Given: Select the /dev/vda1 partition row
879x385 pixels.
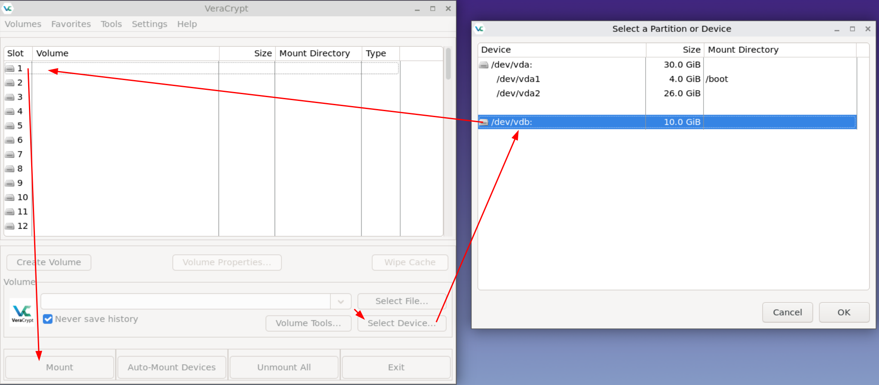Looking at the screenshot, I should (x=667, y=79).
